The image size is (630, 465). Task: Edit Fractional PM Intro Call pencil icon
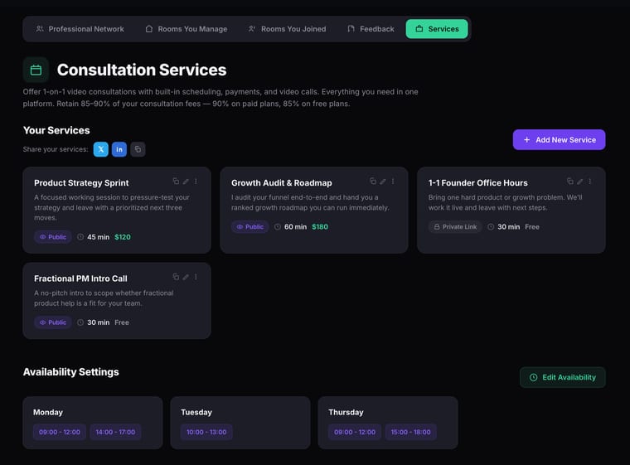pyautogui.click(x=186, y=278)
